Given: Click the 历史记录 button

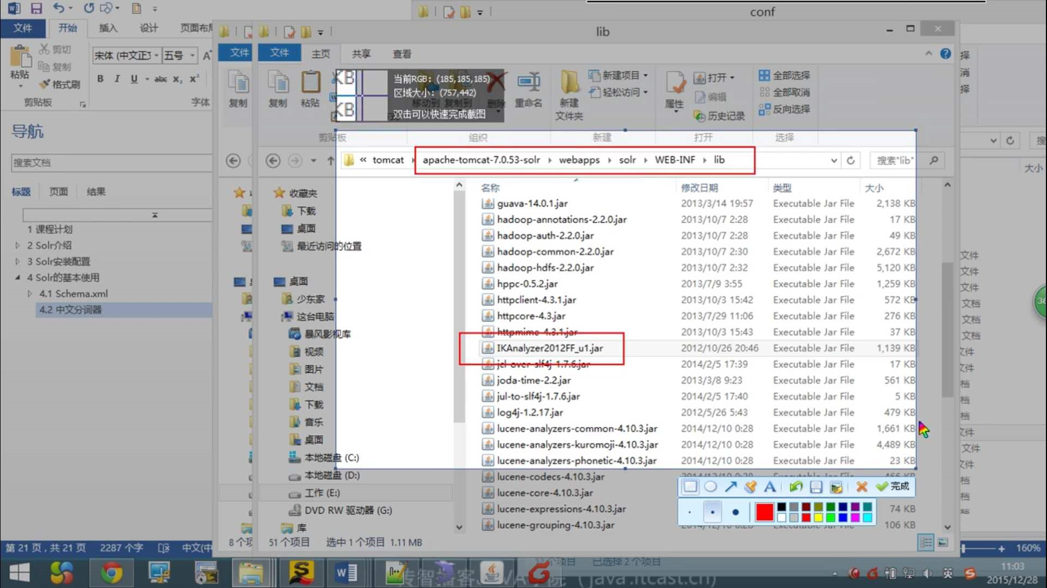Looking at the screenshot, I should (719, 116).
